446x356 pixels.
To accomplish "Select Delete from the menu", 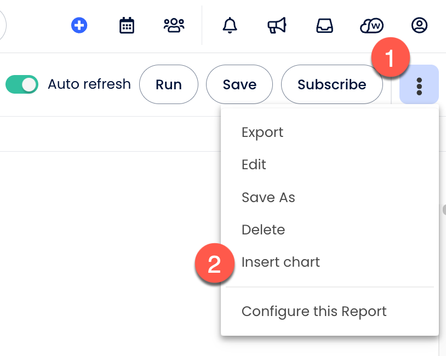I will point(263,229).
